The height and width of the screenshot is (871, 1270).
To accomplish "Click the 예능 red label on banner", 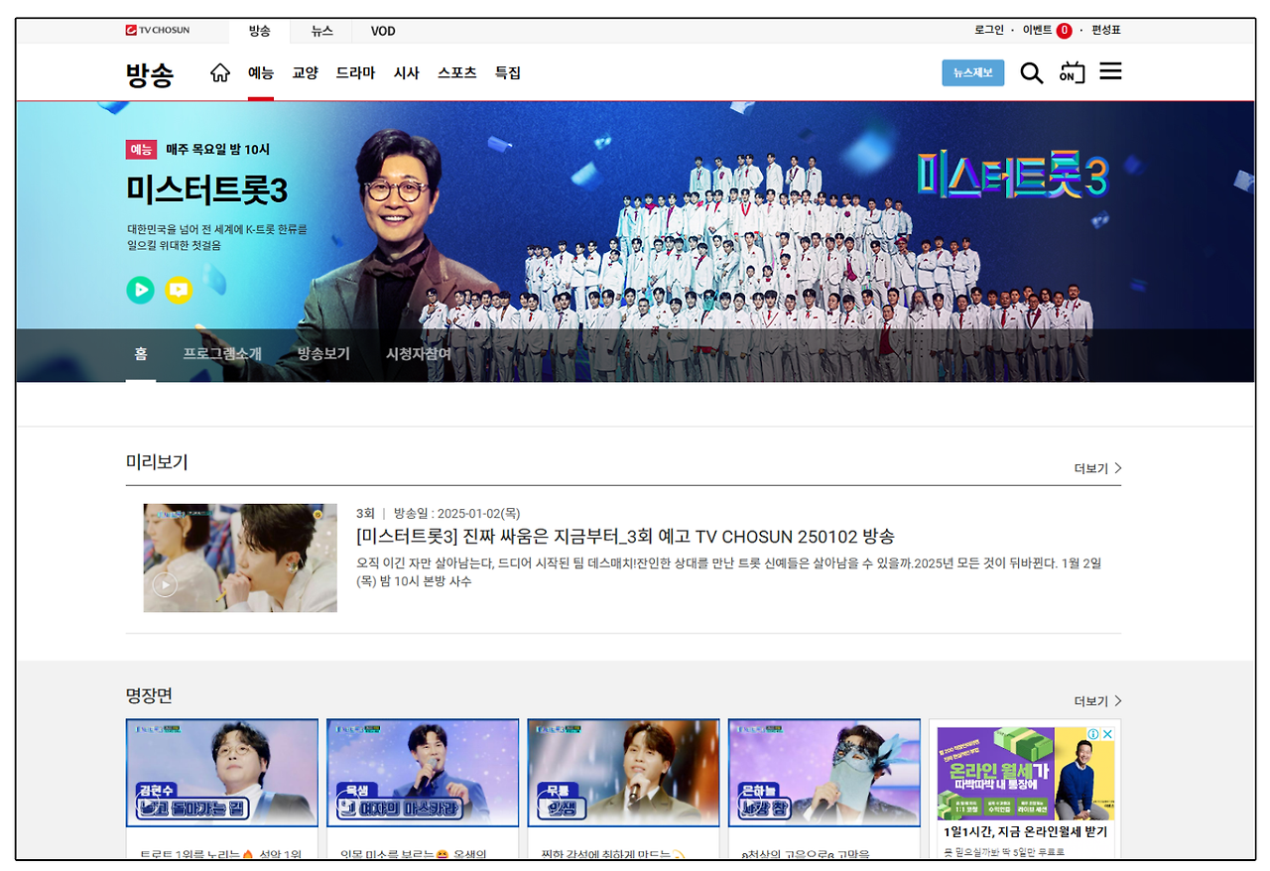I will tap(141, 150).
